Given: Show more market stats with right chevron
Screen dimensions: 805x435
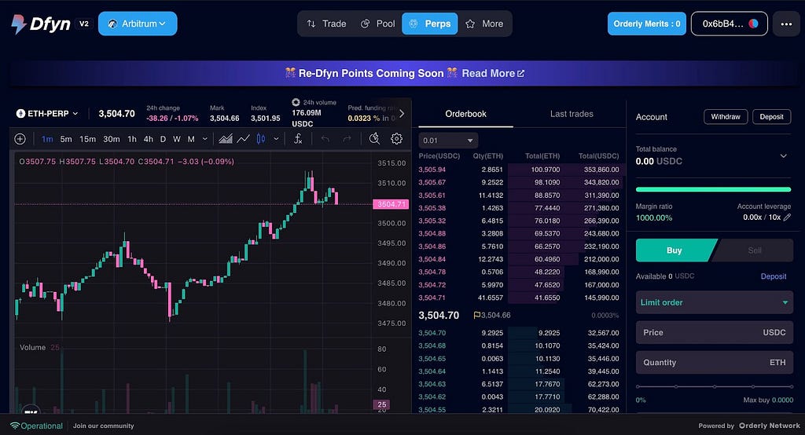Looking at the screenshot, I should pos(402,113).
